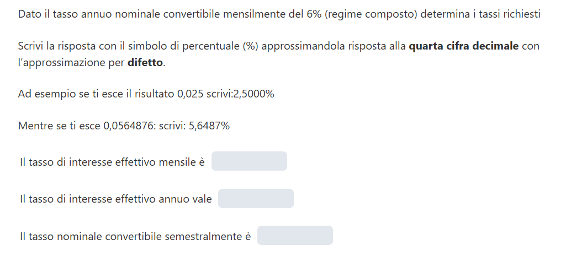The image size is (566, 267).
Task: Click the label "Il tasso nominale convertibile semestralmente è"
Action: 135,236
